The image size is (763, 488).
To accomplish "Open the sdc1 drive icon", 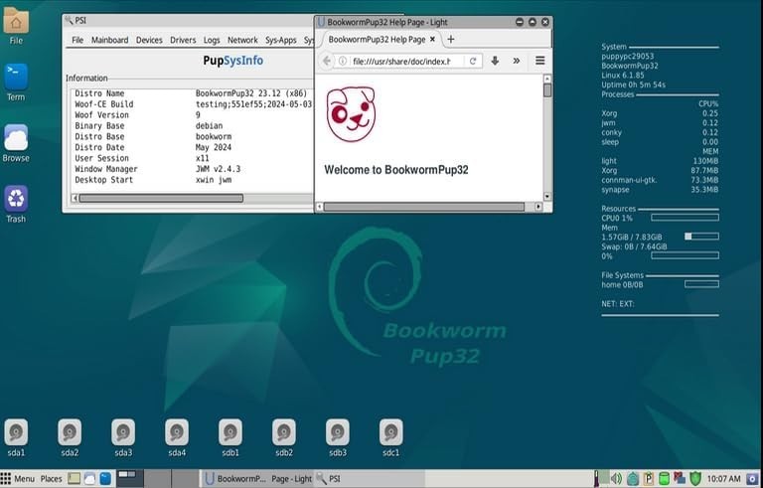I will point(390,432).
